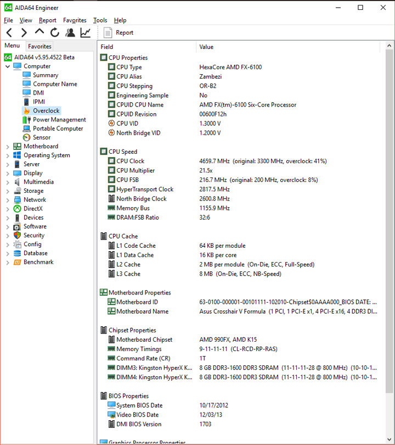Click the scrollbar up arrow
The height and width of the screenshot is (445, 395).
[x=390, y=46]
